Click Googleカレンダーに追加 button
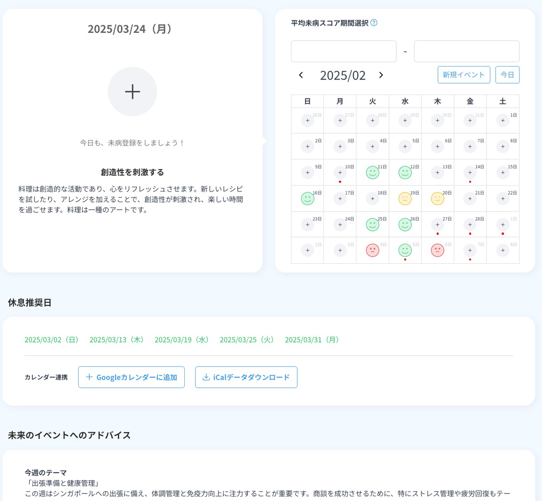This screenshot has height=501, width=542. (132, 377)
